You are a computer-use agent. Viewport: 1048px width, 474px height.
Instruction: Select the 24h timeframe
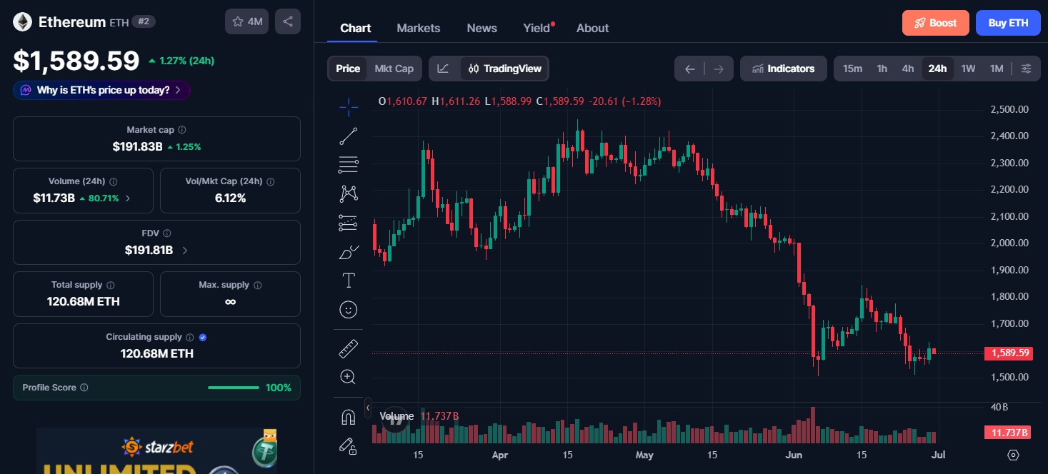point(937,69)
